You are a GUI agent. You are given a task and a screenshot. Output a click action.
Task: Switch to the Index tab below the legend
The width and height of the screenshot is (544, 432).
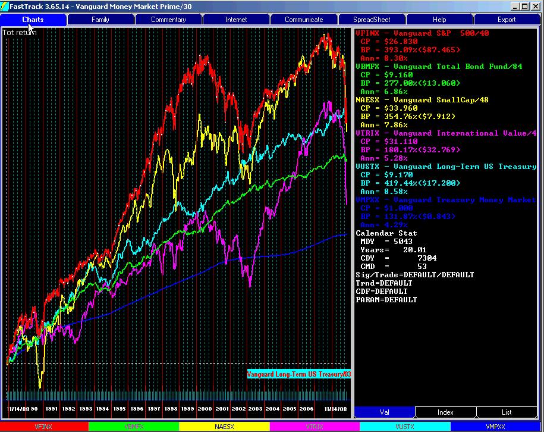coord(445,412)
